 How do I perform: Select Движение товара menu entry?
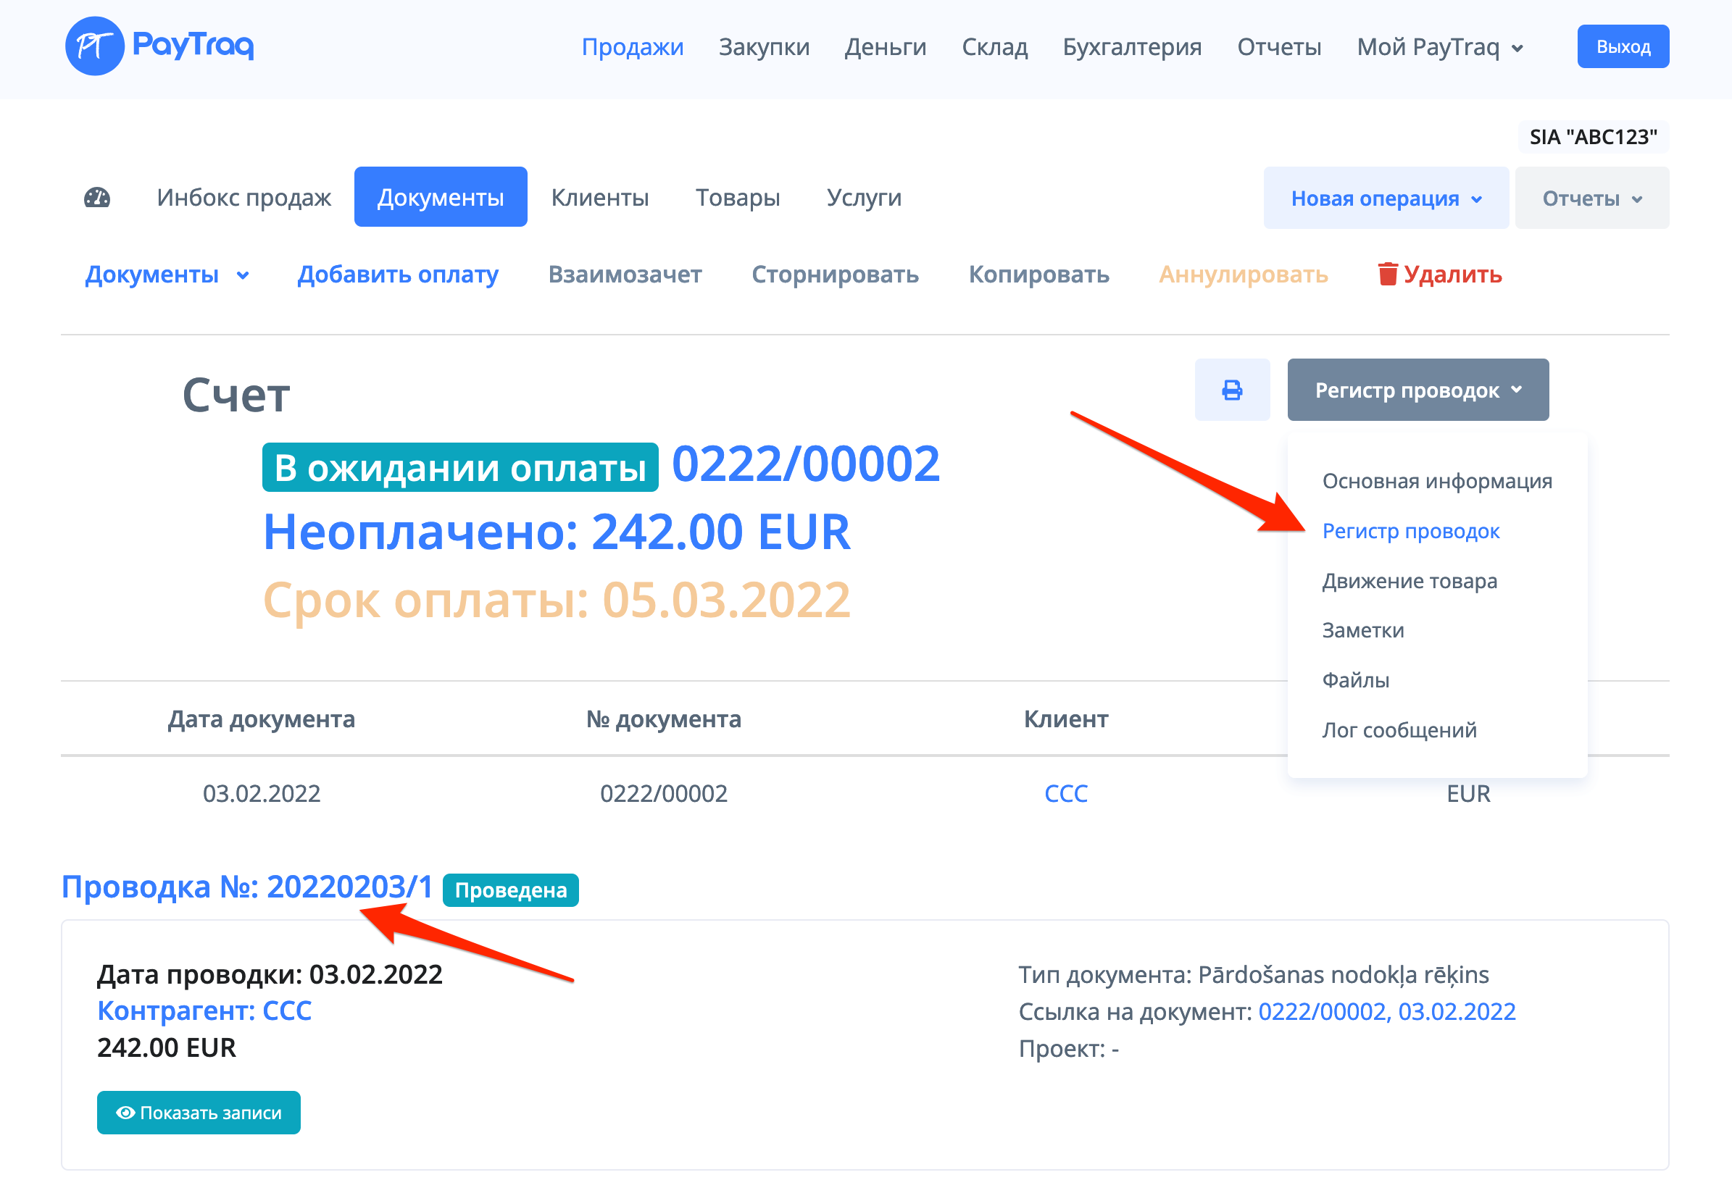coord(1409,581)
